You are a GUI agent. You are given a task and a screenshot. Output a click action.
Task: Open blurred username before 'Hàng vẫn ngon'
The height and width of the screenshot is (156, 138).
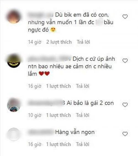[41, 132]
